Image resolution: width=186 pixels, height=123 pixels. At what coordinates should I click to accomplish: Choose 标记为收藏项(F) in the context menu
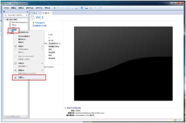pos(29,36)
